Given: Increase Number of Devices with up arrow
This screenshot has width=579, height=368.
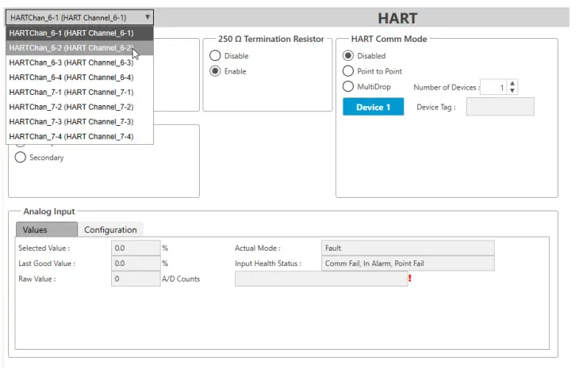Looking at the screenshot, I should 512,83.
